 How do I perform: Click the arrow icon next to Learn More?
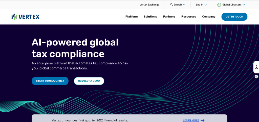pos(203,120)
